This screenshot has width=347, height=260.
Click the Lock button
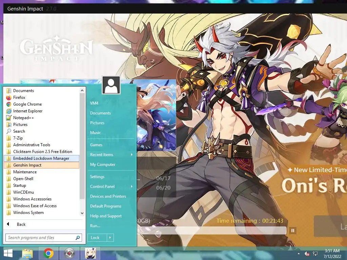97,238
